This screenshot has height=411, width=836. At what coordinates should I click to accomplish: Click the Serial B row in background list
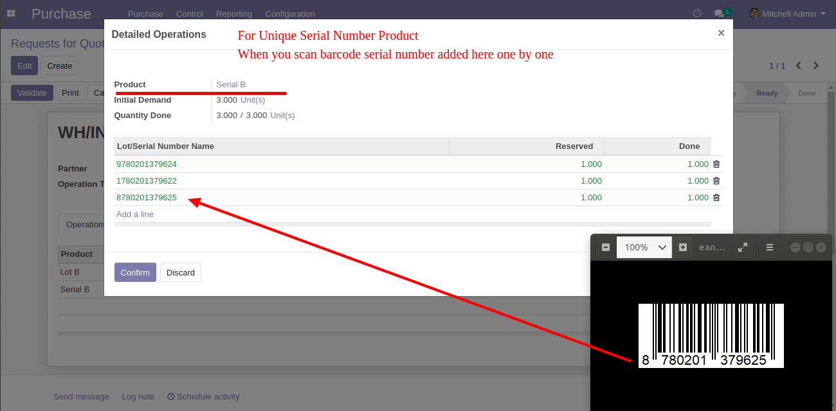click(81, 289)
